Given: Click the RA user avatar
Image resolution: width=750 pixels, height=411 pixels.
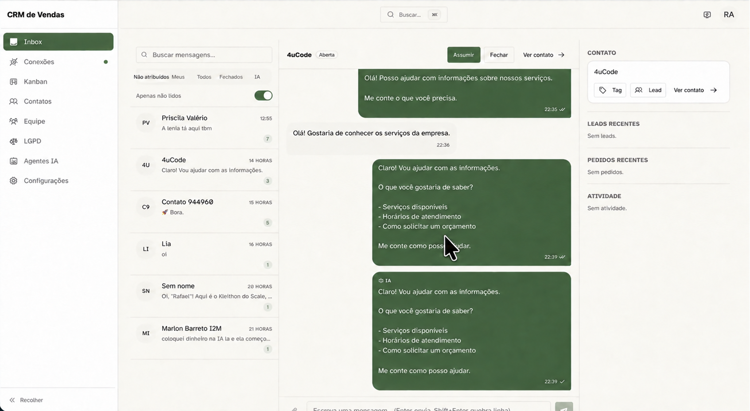Looking at the screenshot, I should [729, 15].
